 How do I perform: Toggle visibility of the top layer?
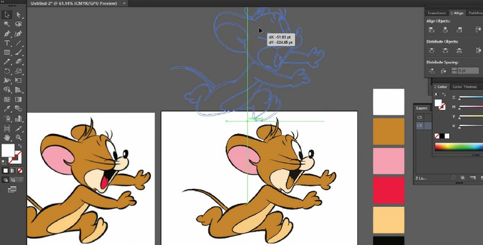click(x=420, y=117)
